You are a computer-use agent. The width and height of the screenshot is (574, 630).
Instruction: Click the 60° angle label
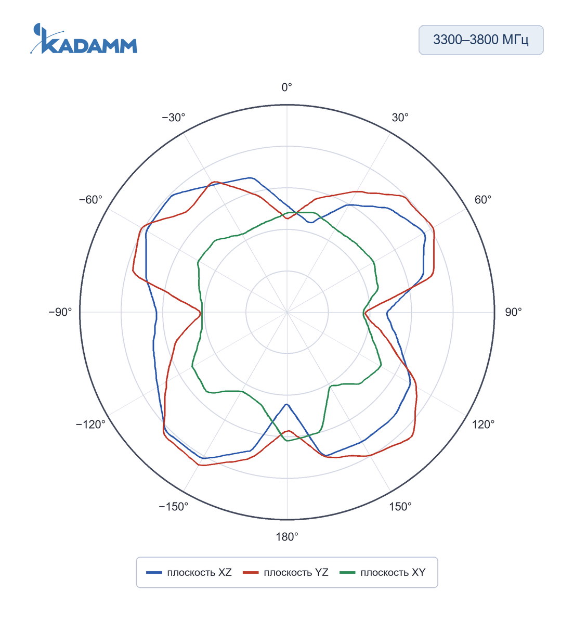coord(483,200)
